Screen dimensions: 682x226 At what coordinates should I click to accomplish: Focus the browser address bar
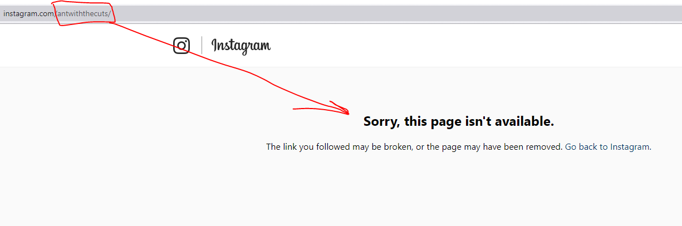click(x=341, y=14)
